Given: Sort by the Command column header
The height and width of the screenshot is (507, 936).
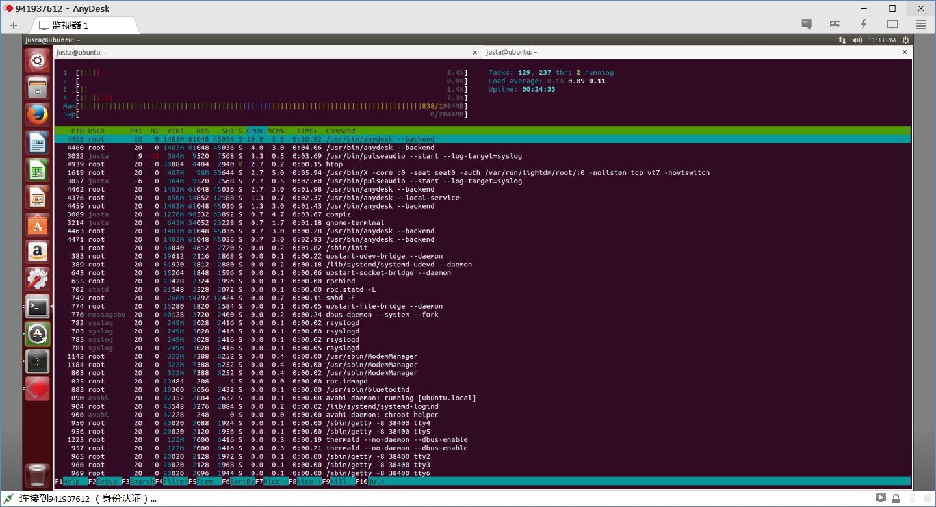Looking at the screenshot, I should (341, 131).
